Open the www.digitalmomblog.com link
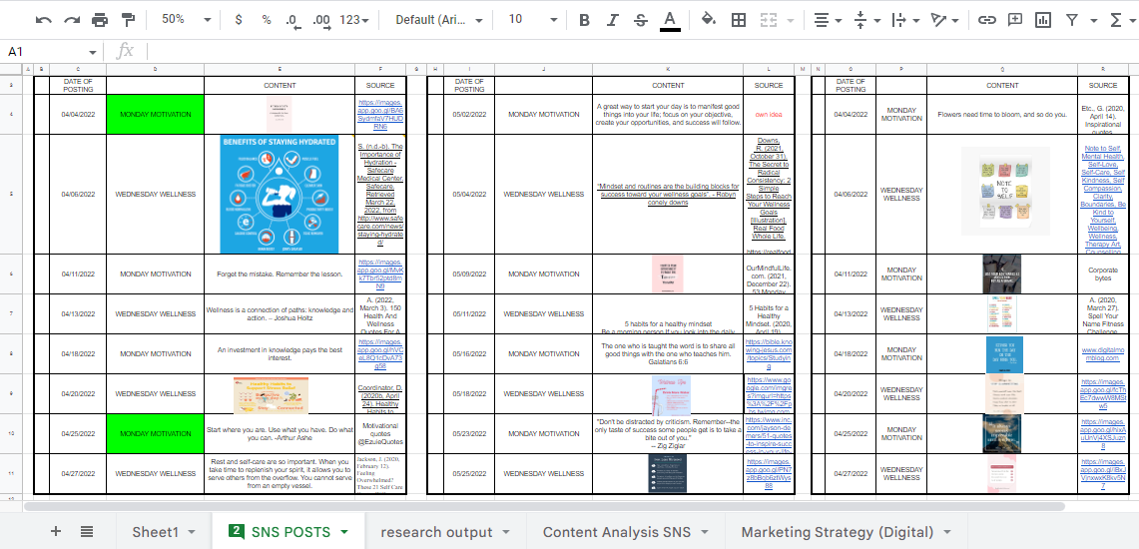 coord(1103,353)
